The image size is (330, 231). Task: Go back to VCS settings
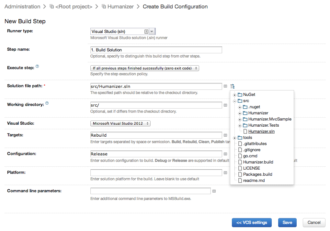pyautogui.click(x=252, y=223)
